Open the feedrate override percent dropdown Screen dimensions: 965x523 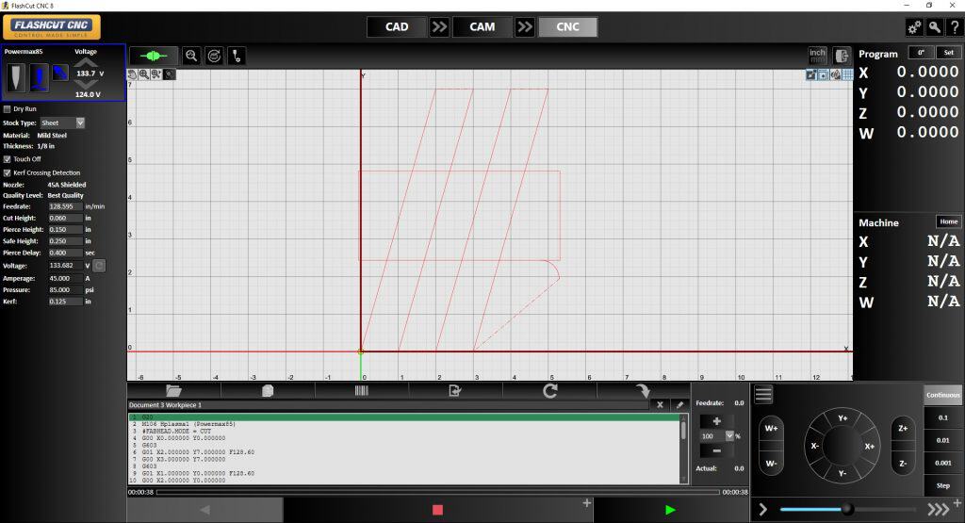click(728, 436)
